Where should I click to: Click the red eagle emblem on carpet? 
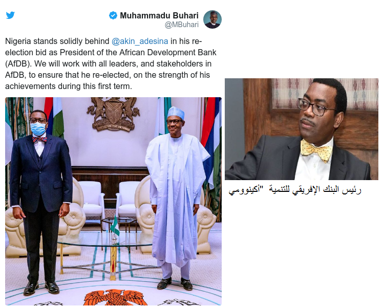click(113, 297)
